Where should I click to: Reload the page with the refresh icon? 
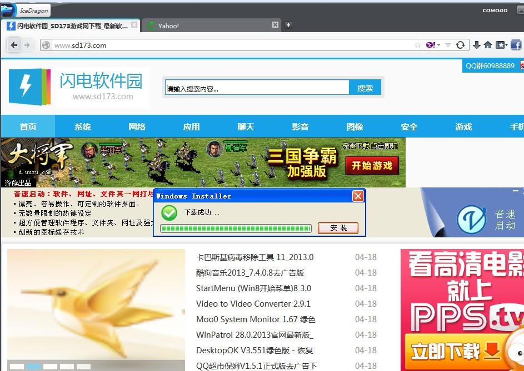pos(461,45)
